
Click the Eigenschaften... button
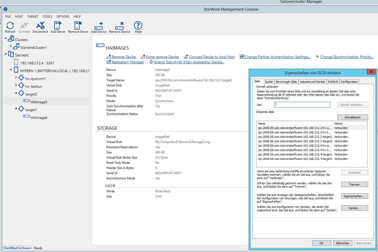tap(354, 196)
